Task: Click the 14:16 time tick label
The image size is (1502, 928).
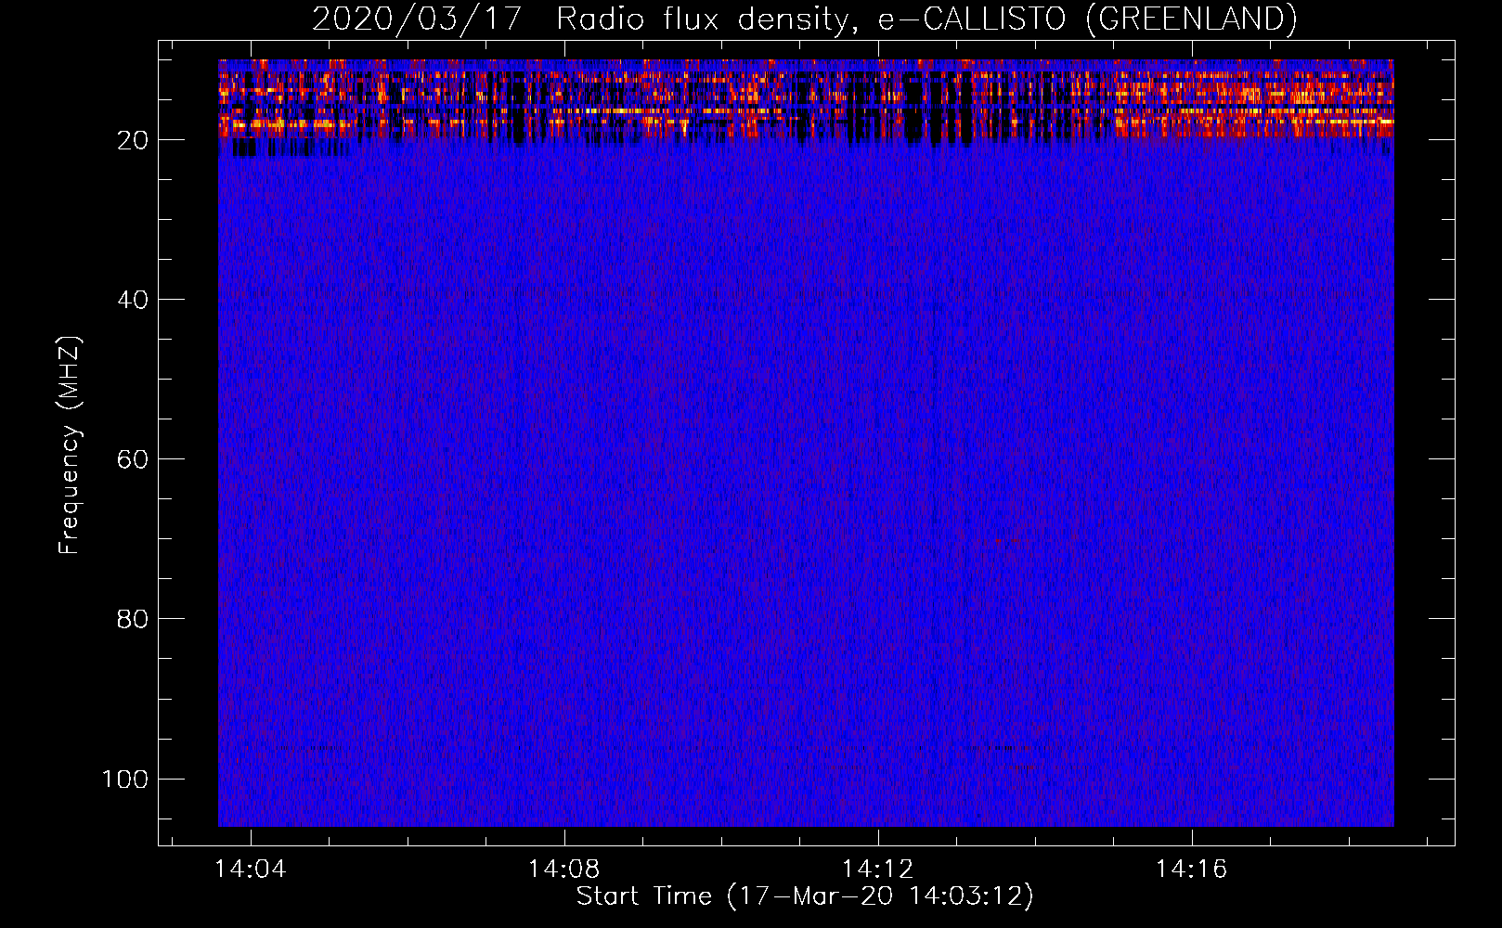Action: coord(1191,870)
